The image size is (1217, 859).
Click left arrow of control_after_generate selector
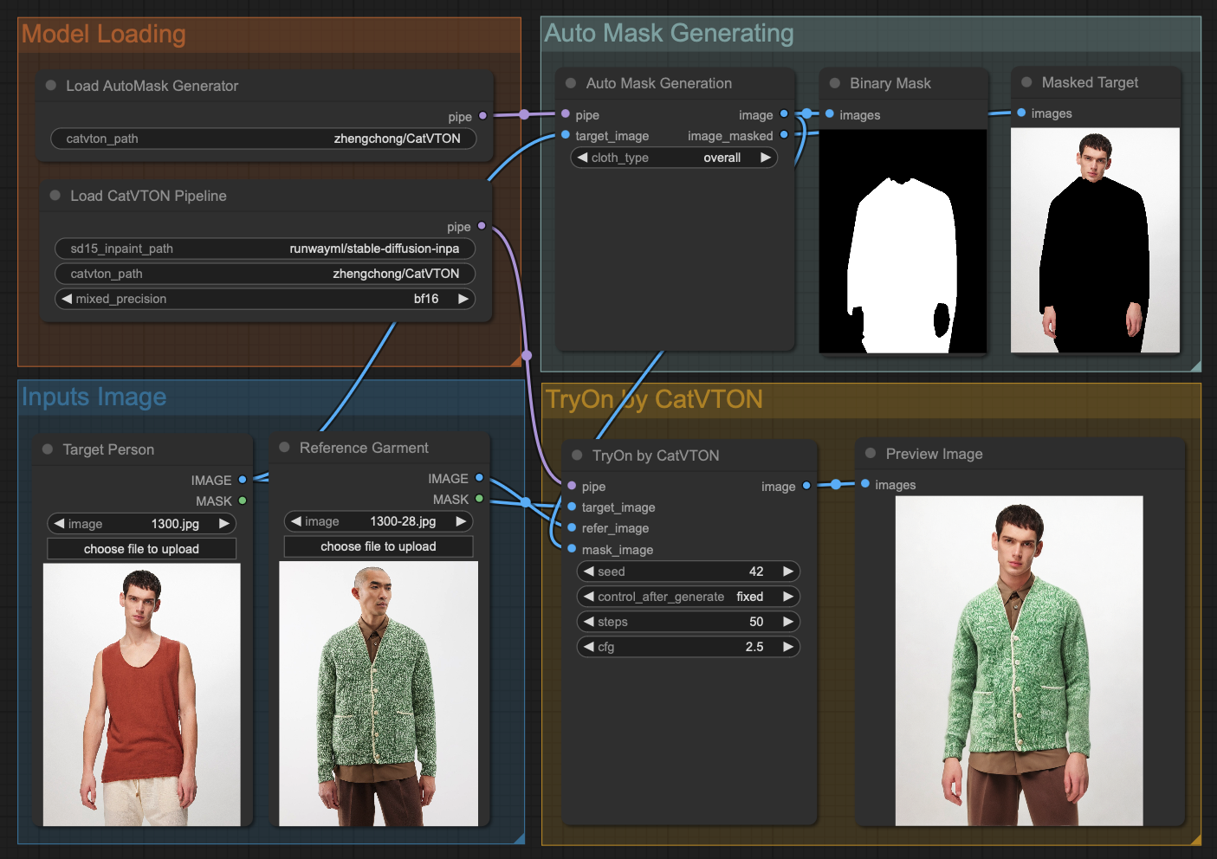click(x=588, y=597)
